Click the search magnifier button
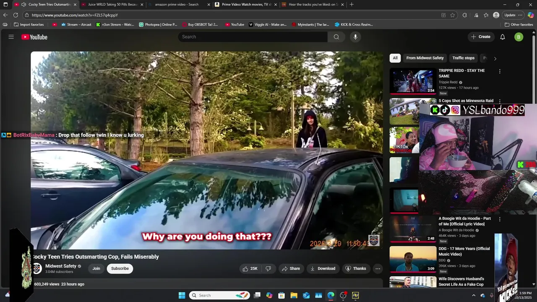This screenshot has width=537, height=302. [x=336, y=37]
